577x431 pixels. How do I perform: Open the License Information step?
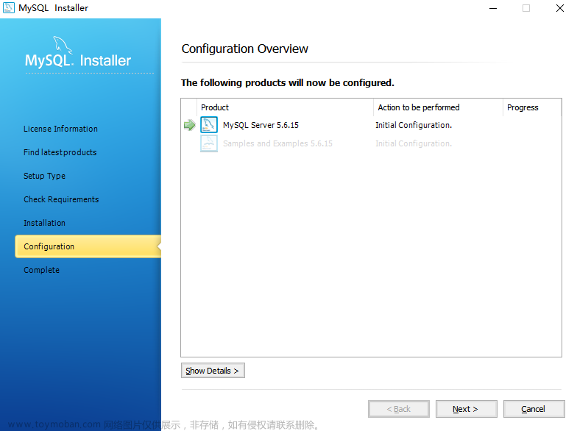pos(60,129)
